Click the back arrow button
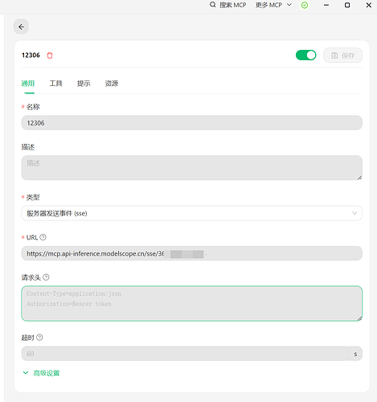This screenshot has width=377, height=402. [21, 27]
